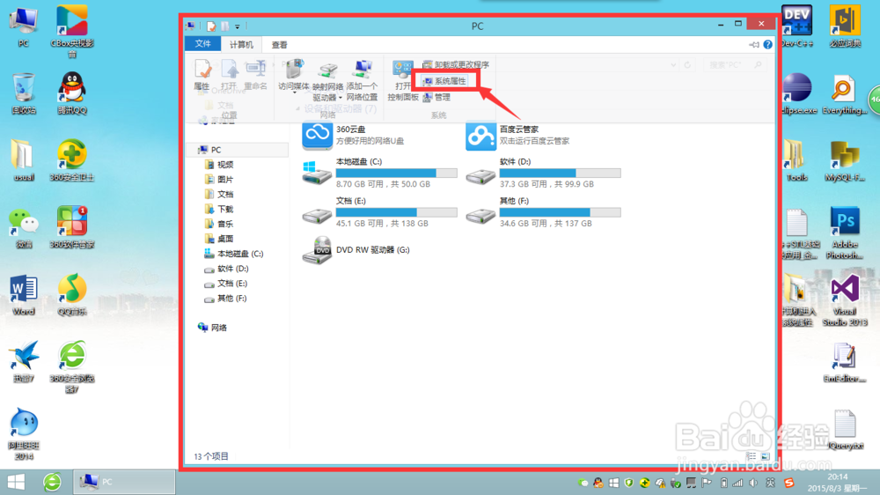Click the PC taskbar button

124,482
